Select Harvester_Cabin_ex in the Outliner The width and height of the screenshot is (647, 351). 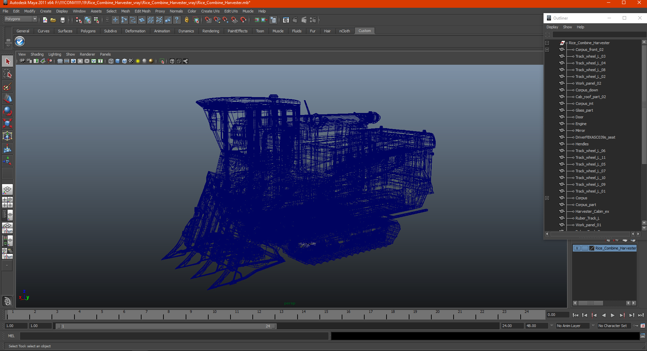point(592,212)
